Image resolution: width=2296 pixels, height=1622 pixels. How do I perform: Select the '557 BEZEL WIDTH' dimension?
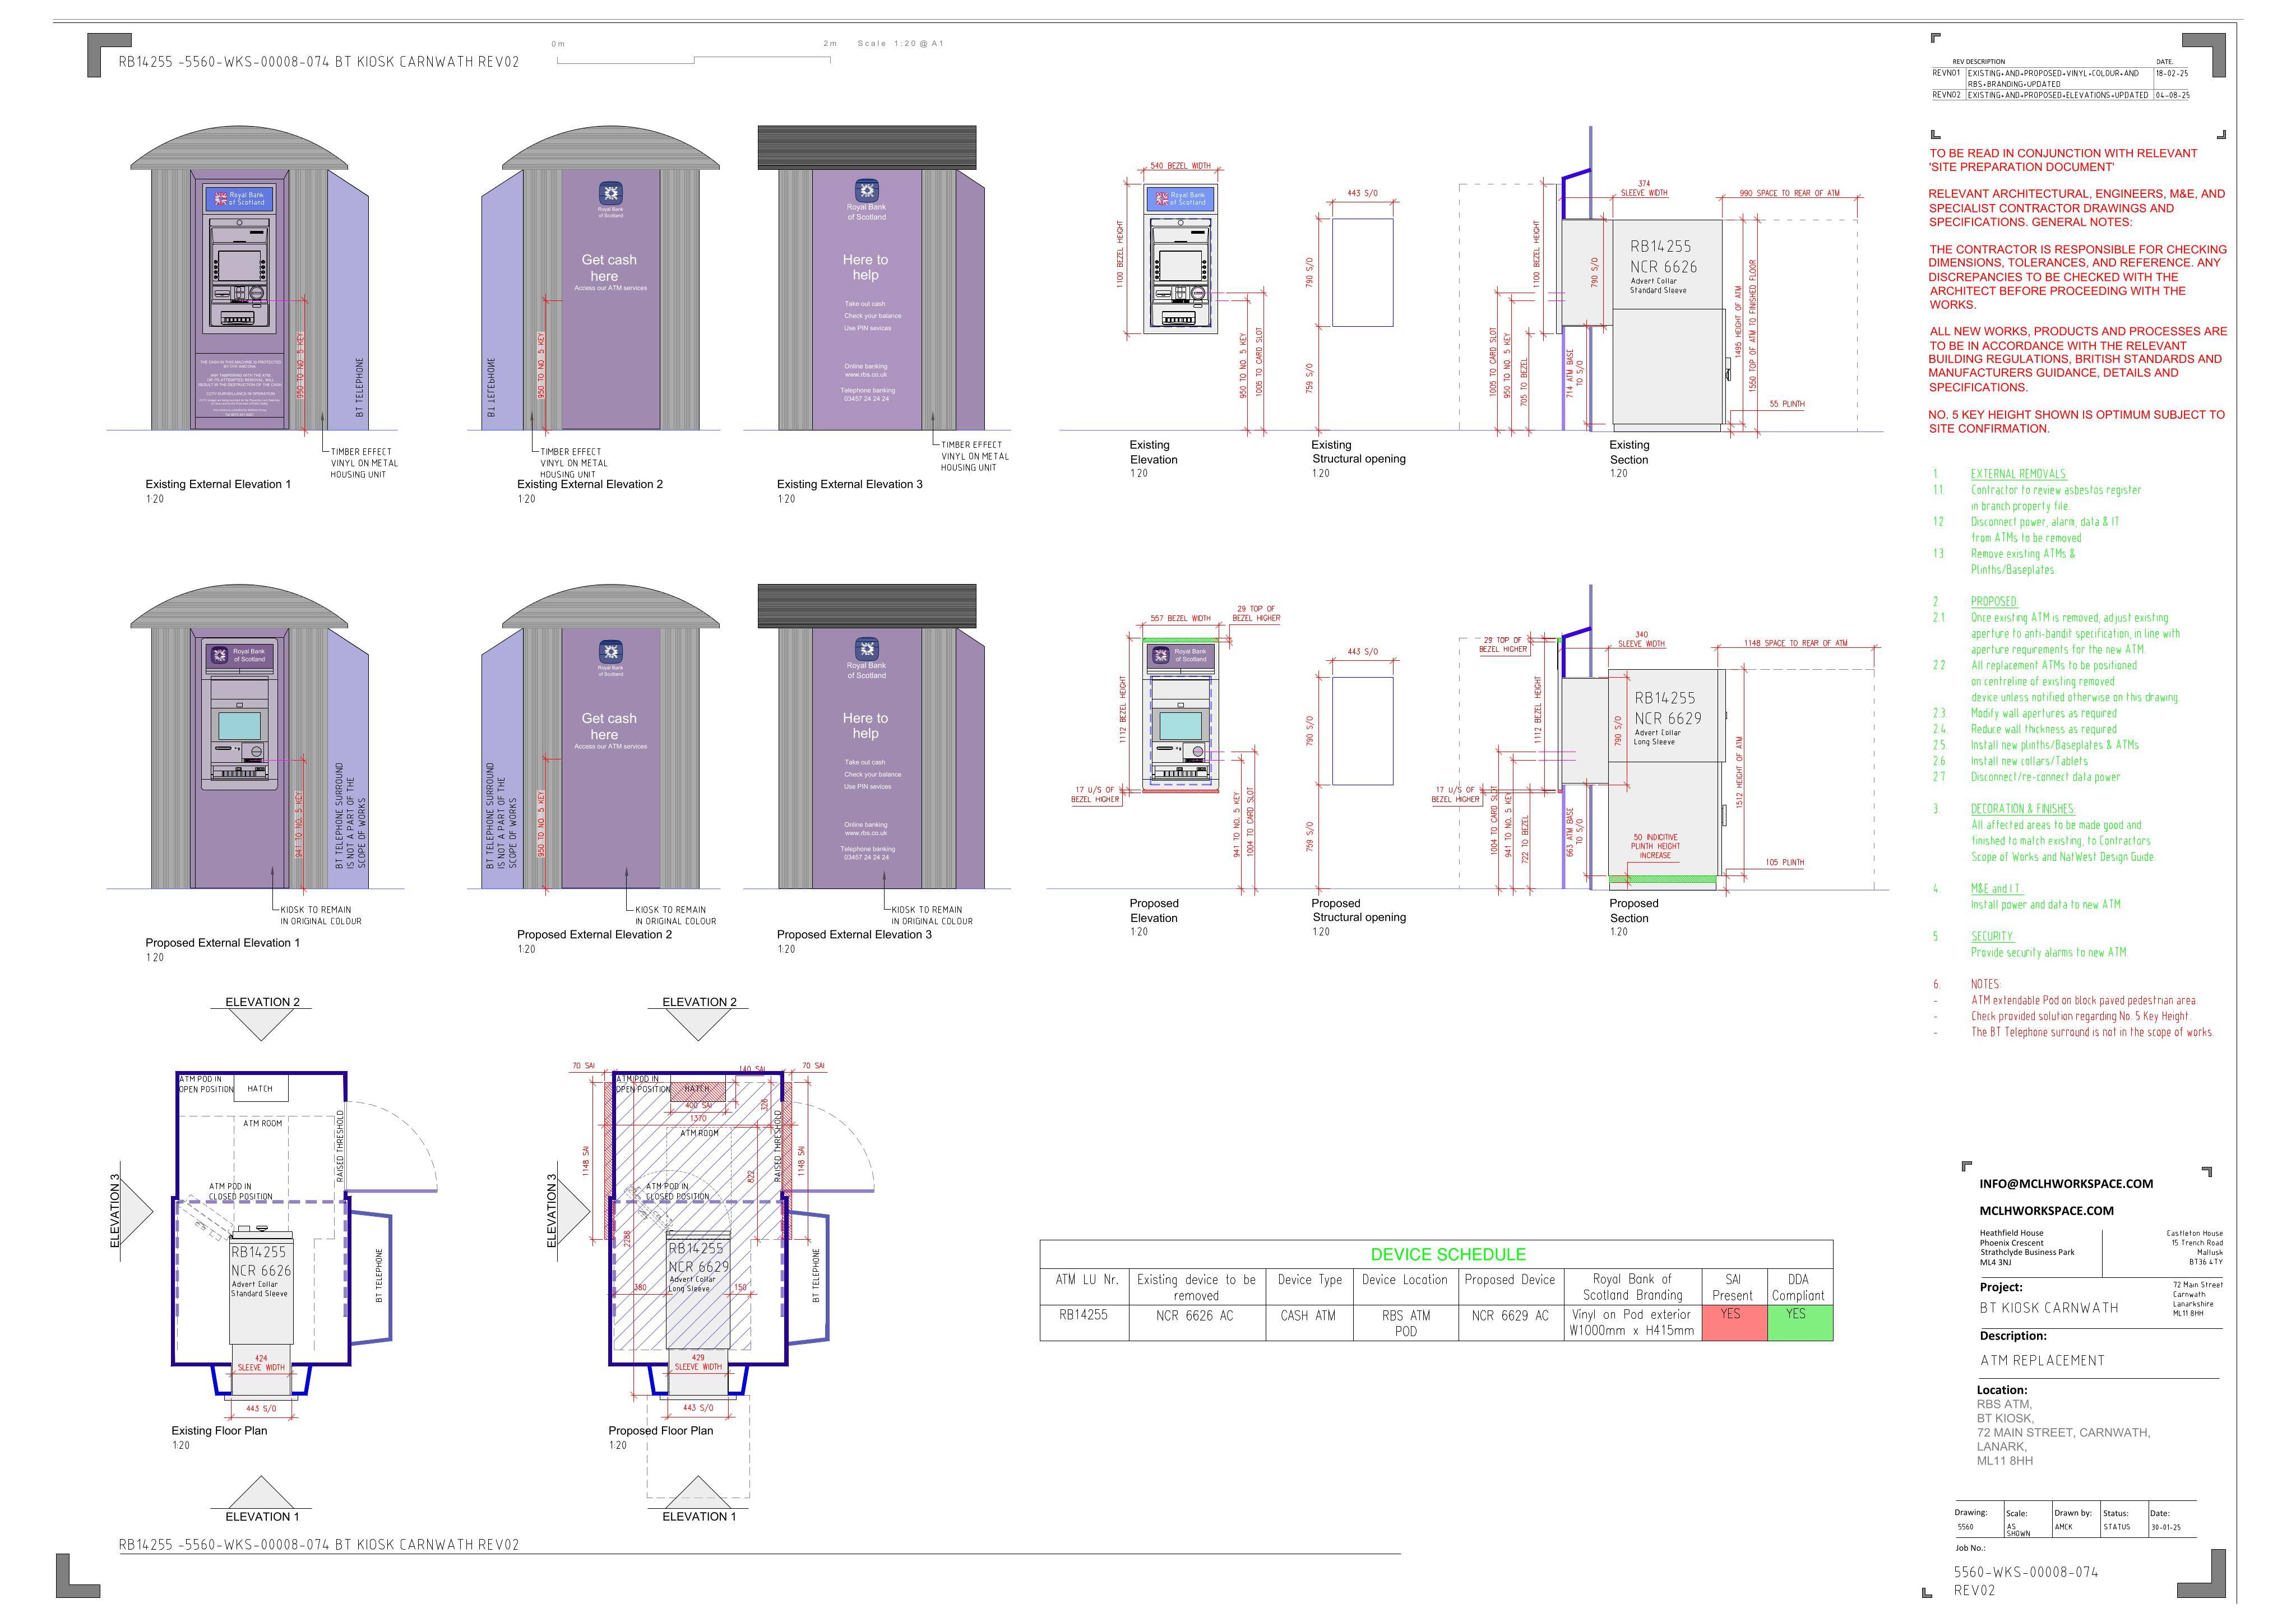[x=1180, y=618]
